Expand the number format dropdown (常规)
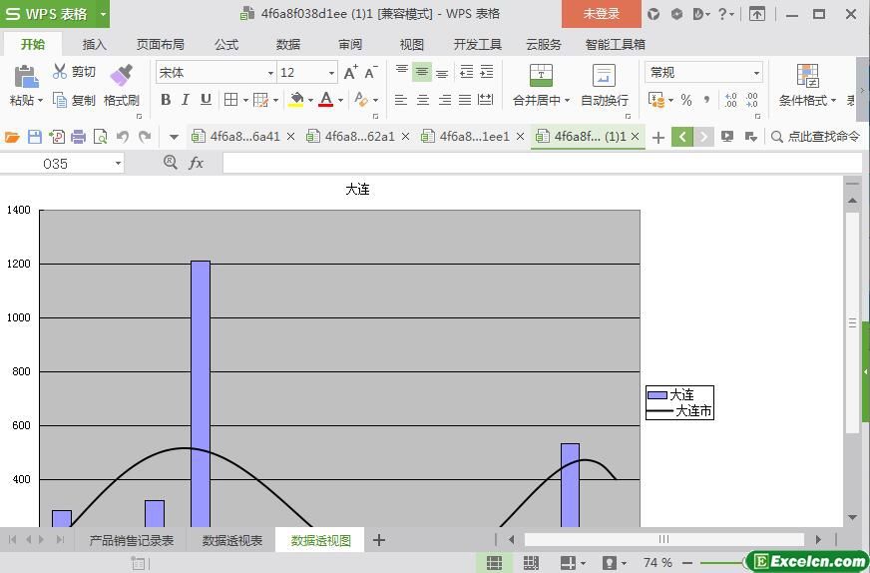This screenshot has width=870, height=573. point(756,73)
